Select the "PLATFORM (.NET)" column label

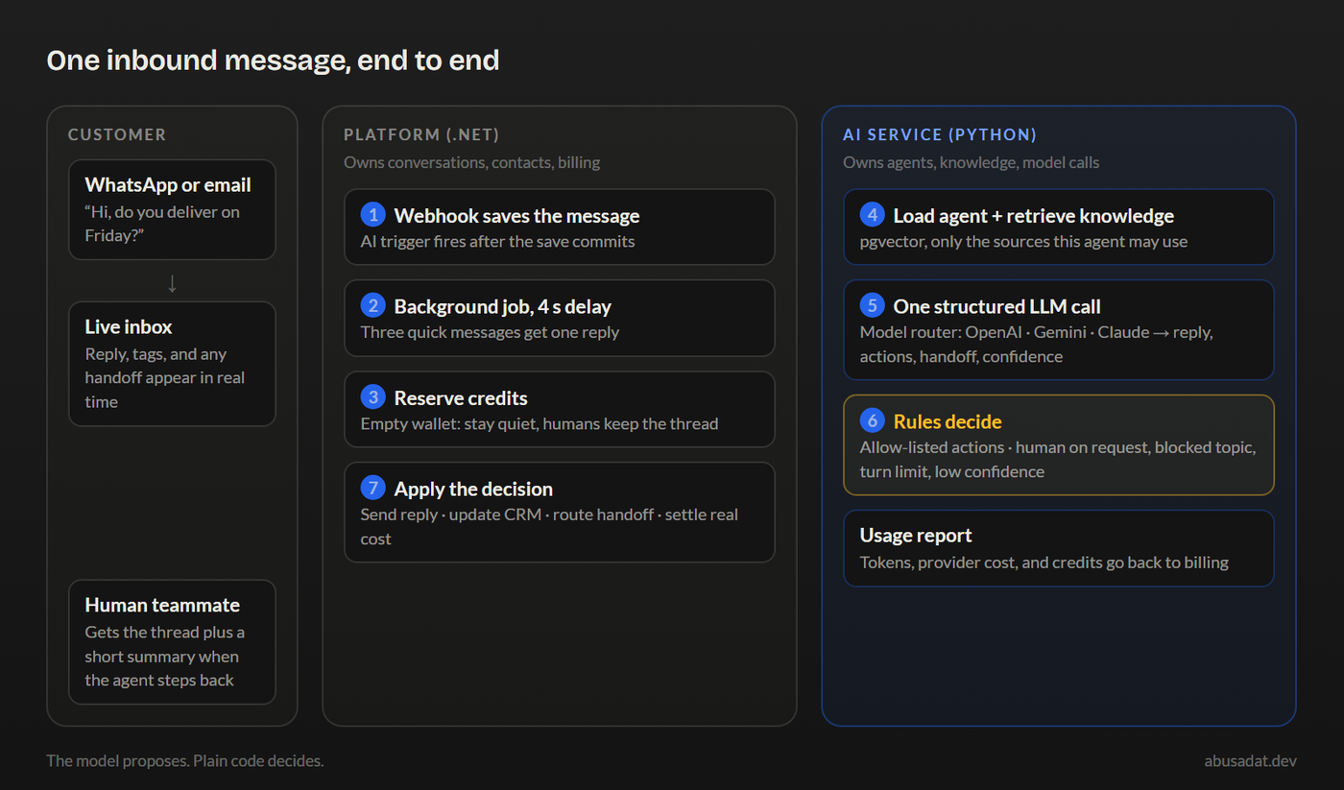(421, 135)
